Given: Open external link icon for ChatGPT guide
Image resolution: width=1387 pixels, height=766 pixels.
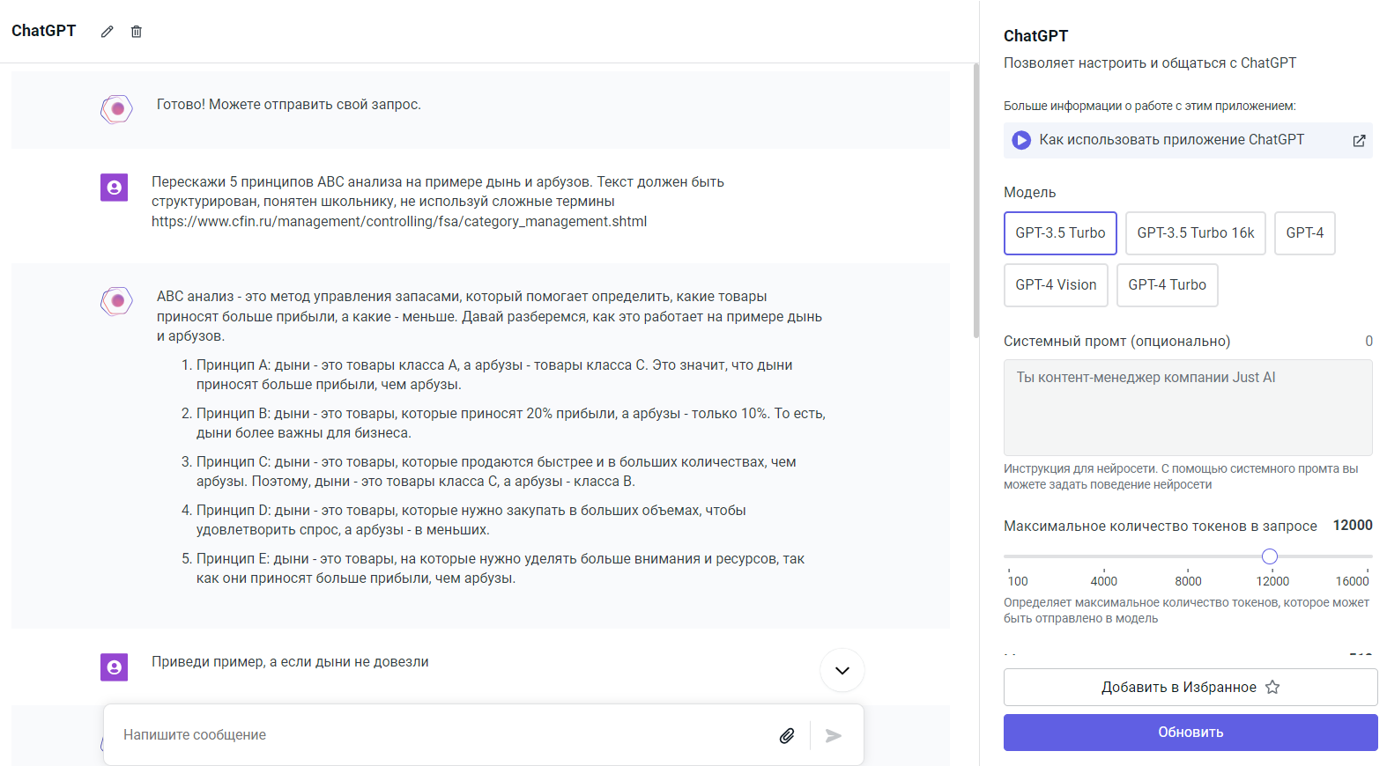Looking at the screenshot, I should (1359, 141).
